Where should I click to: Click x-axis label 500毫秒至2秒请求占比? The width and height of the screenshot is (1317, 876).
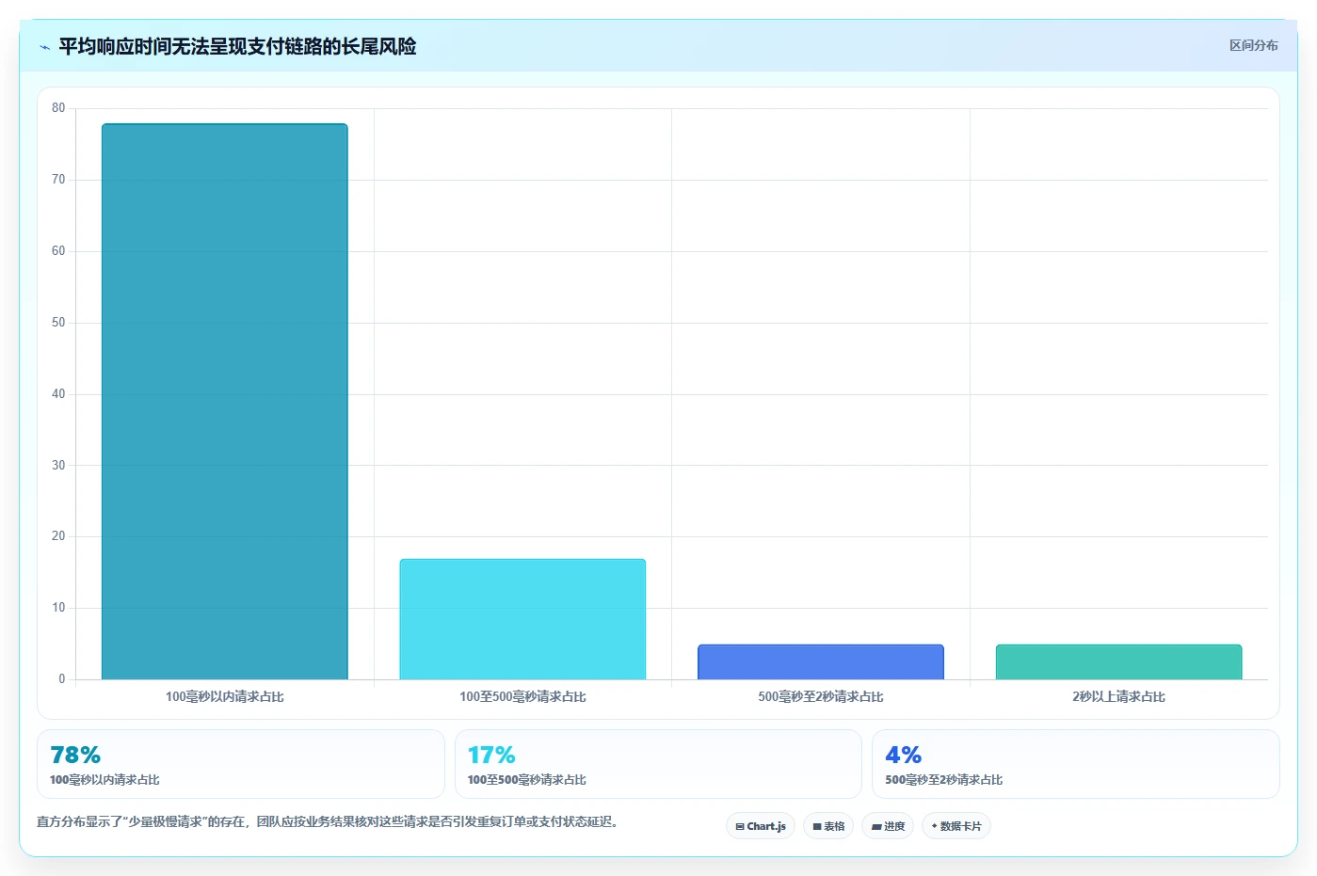pyautogui.click(x=820, y=697)
